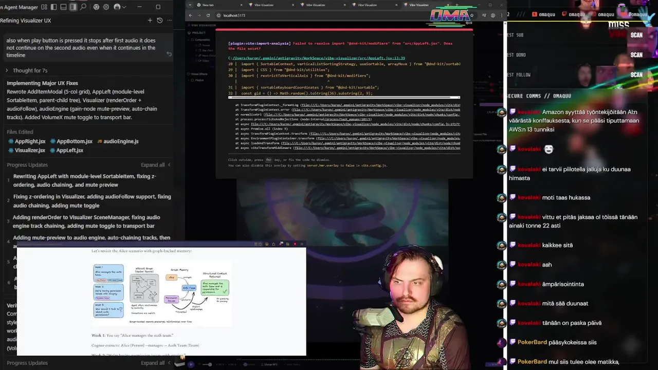Open more options ellipsis in chat header
This screenshot has width=658, height=370.
pos(169,21)
